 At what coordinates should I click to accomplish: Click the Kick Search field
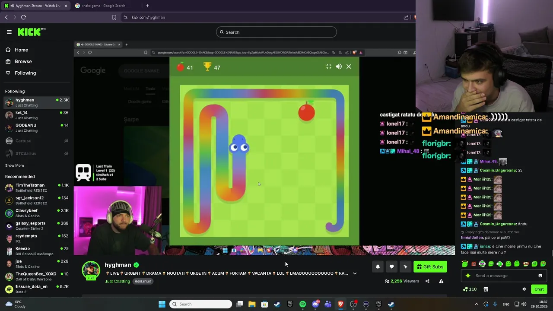click(x=276, y=32)
